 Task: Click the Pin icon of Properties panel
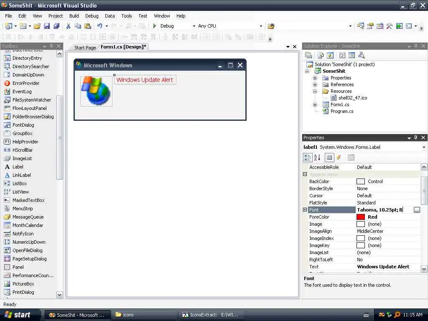(416, 138)
